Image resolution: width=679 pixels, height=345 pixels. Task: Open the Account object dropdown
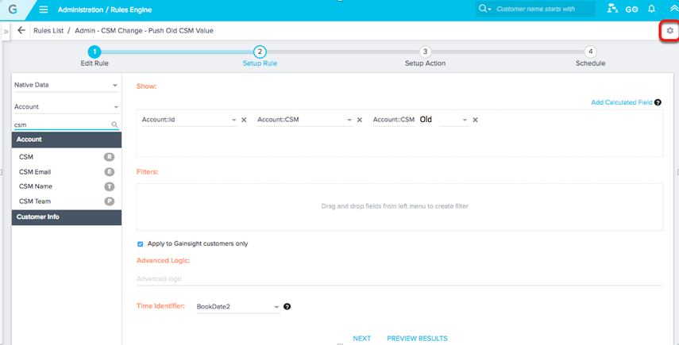[x=67, y=107]
